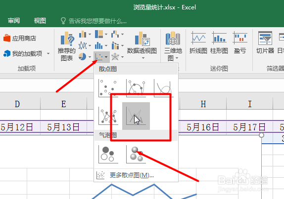This screenshot has height=199, width=284.
Task: Insert a combo chart
Action: (x=115, y=45)
